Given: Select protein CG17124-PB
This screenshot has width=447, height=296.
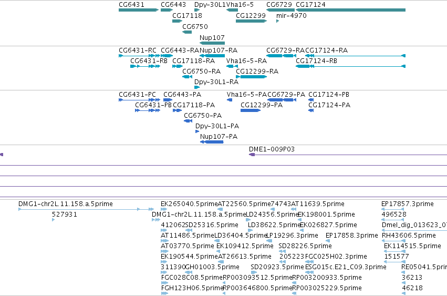Looking at the screenshot, I should [x=329, y=95].
